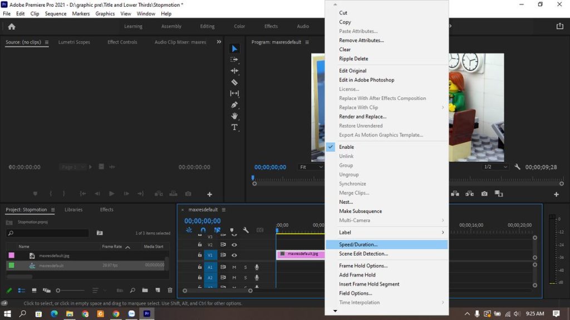Screen dimensions: 570x320
Task: Toggle Linked Selection in the timeline
Action: (x=217, y=230)
